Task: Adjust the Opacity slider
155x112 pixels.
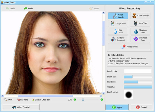Action: point(138,87)
